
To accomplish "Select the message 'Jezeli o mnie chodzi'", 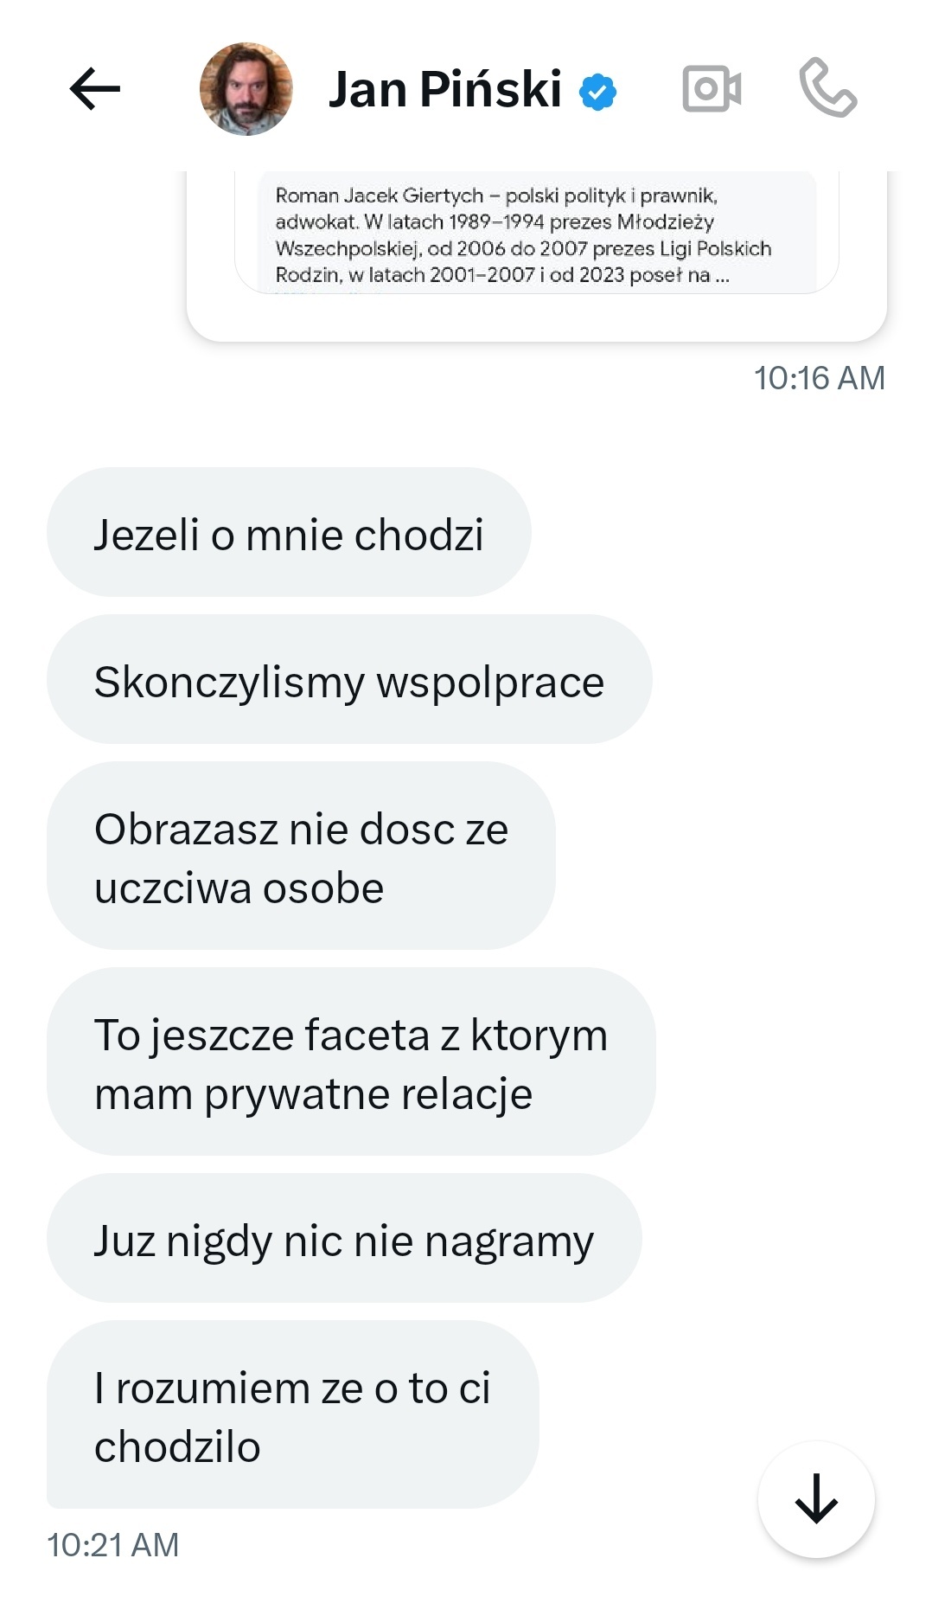I will click(x=289, y=532).
